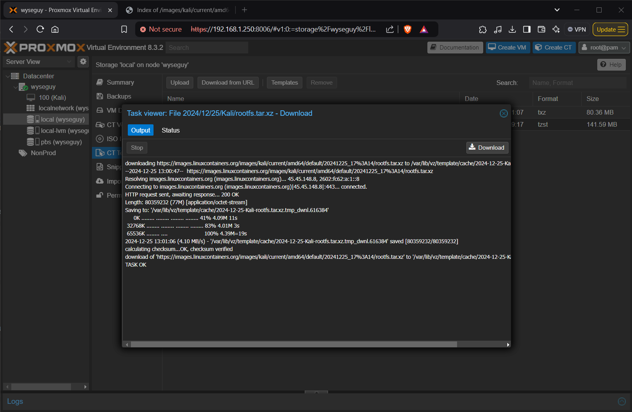Click the Upload button
Screen dimensions: 632x412
[180, 83]
